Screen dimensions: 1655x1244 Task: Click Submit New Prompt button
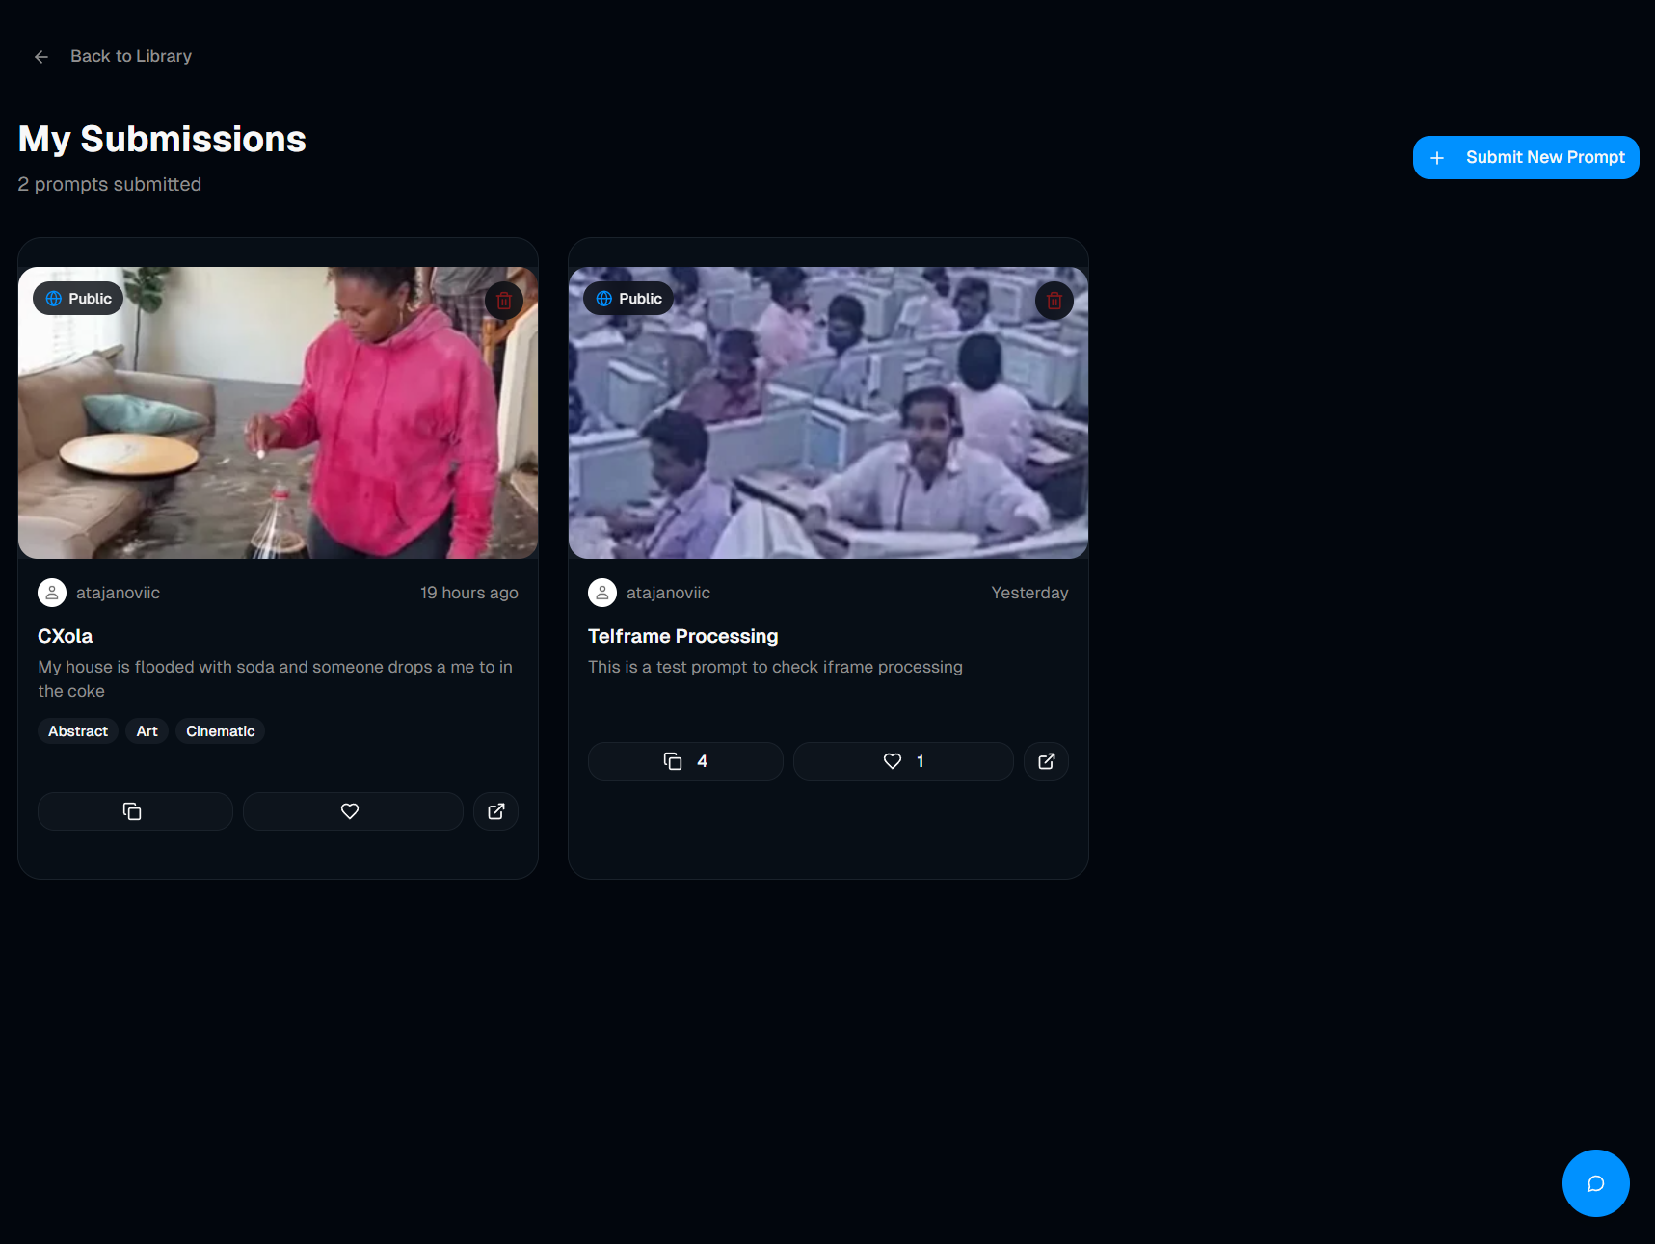tap(1525, 157)
